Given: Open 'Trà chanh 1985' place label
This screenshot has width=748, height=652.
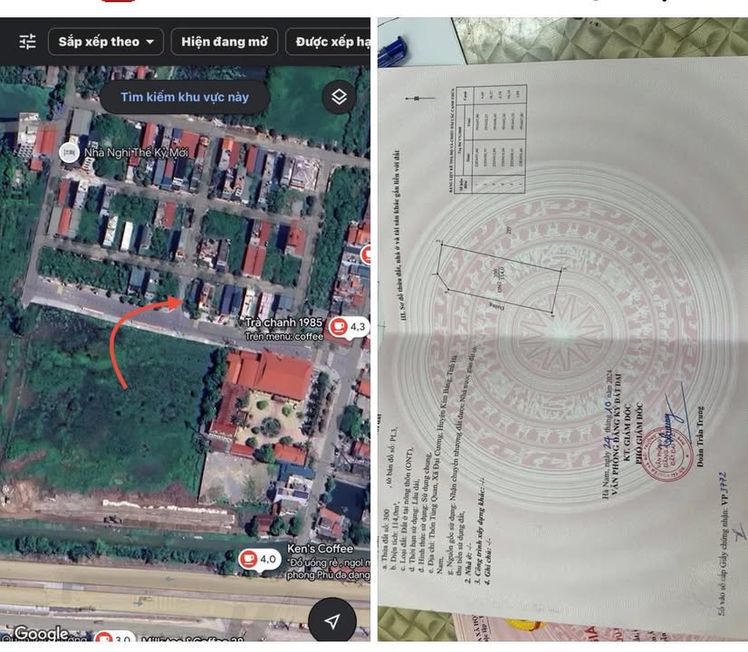Looking at the screenshot, I should click(284, 323).
